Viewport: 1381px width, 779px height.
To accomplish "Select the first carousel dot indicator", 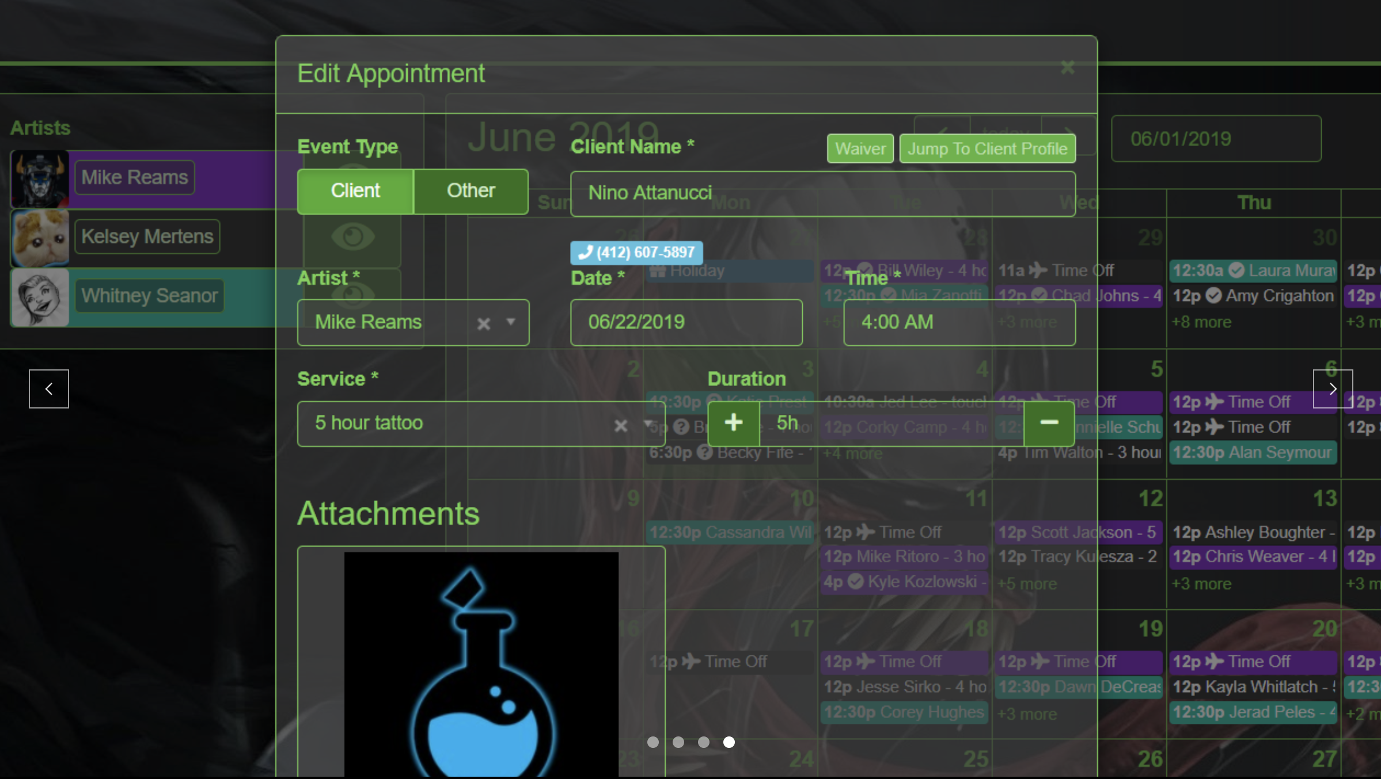I will (x=652, y=742).
